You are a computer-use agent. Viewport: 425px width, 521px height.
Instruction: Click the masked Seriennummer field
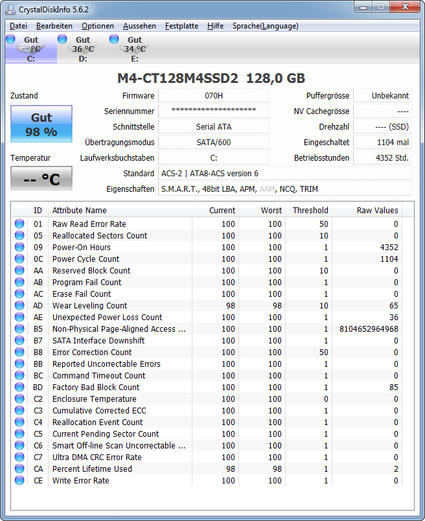pyautogui.click(x=214, y=111)
